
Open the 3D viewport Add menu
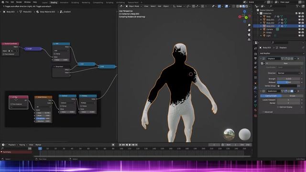point(159,6)
